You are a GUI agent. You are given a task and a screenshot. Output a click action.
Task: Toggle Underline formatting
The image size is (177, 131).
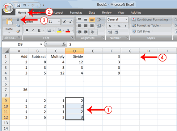click(39, 30)
